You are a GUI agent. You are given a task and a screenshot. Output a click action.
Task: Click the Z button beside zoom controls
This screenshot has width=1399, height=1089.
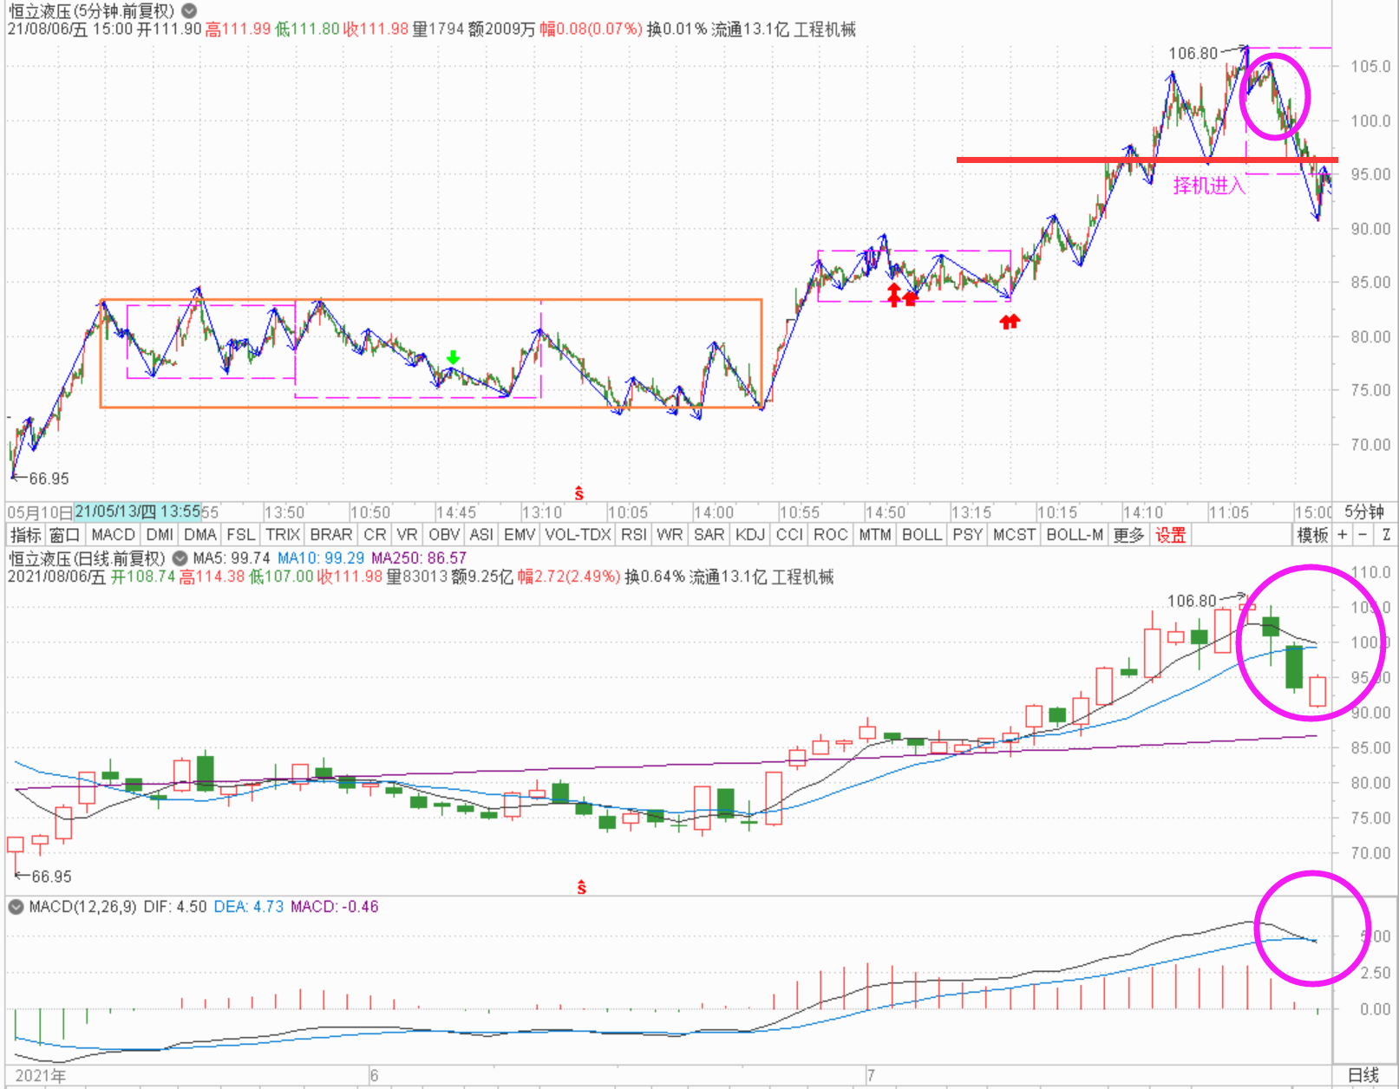(x=1386, y=535)
